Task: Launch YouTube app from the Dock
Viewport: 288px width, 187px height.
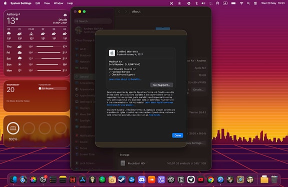Action: pos(201,179)
